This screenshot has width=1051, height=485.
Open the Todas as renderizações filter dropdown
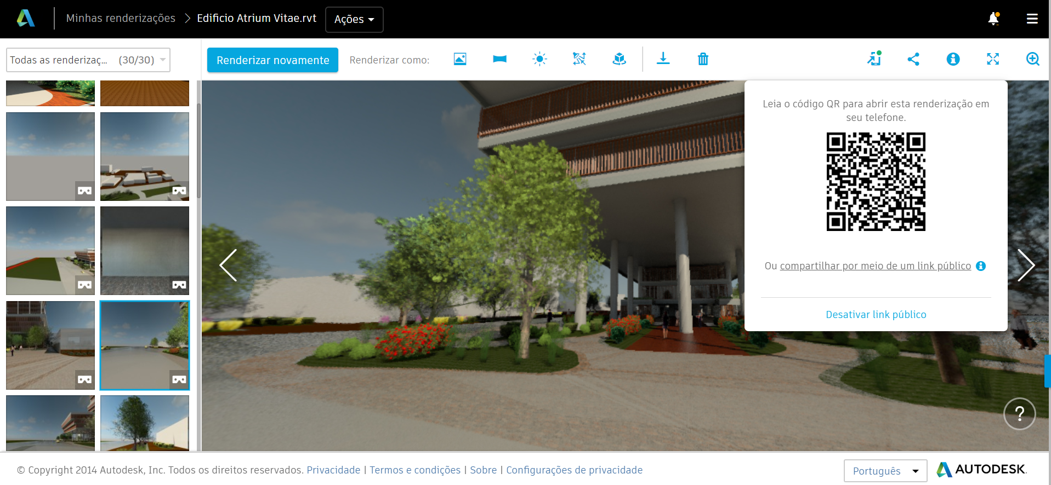tap(88, 60)
